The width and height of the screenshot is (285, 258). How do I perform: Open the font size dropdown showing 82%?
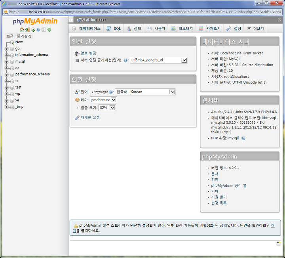[x=107, y=108]
